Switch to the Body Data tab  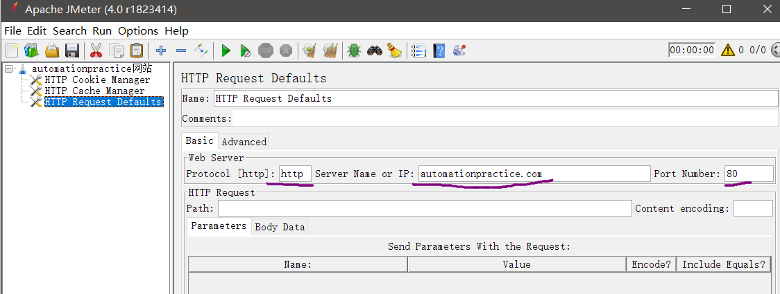[279, 227]
